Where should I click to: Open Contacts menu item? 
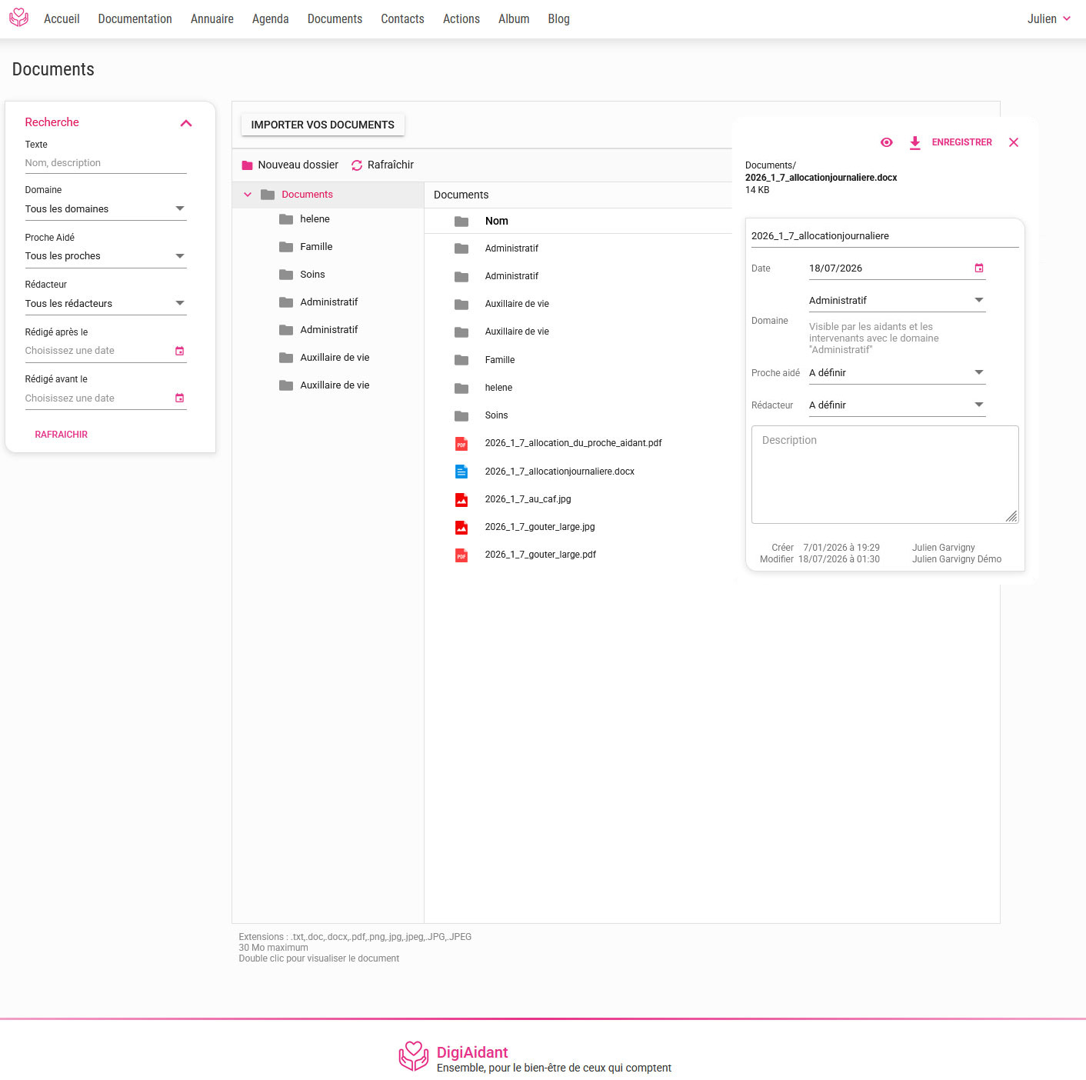[x=402, y=18]
